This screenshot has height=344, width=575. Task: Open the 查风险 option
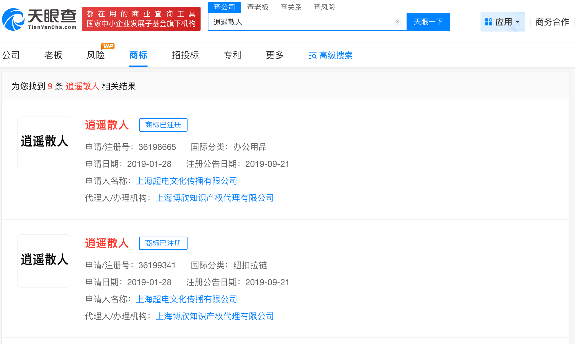[324, 7]
